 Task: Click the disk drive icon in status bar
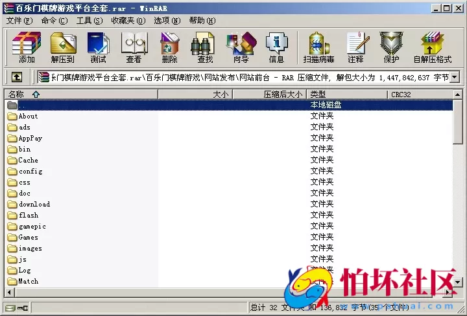(10, 308)
